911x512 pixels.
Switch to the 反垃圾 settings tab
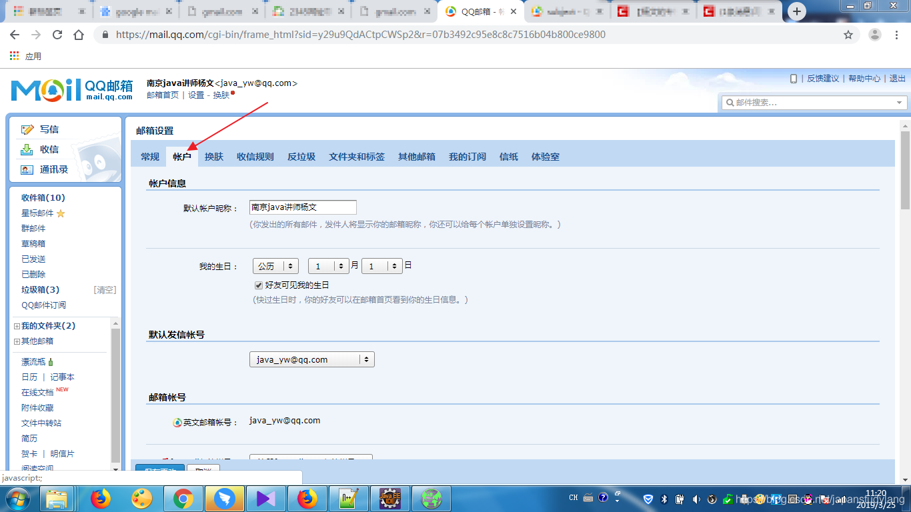(x=301, y=157)
